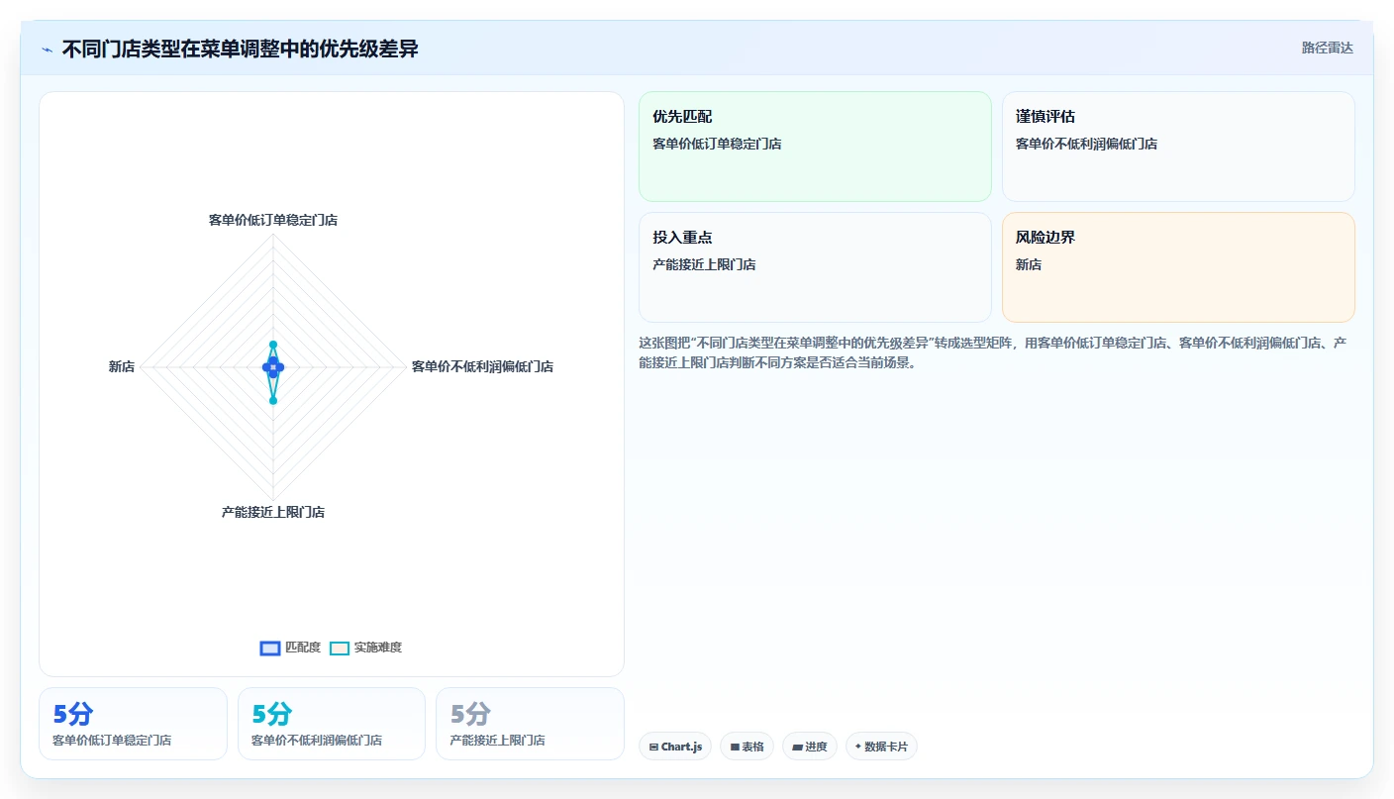Toggle the 实施难度 cyan legend swatch
Screen dimensions: 1394x799
coord(340,648)
